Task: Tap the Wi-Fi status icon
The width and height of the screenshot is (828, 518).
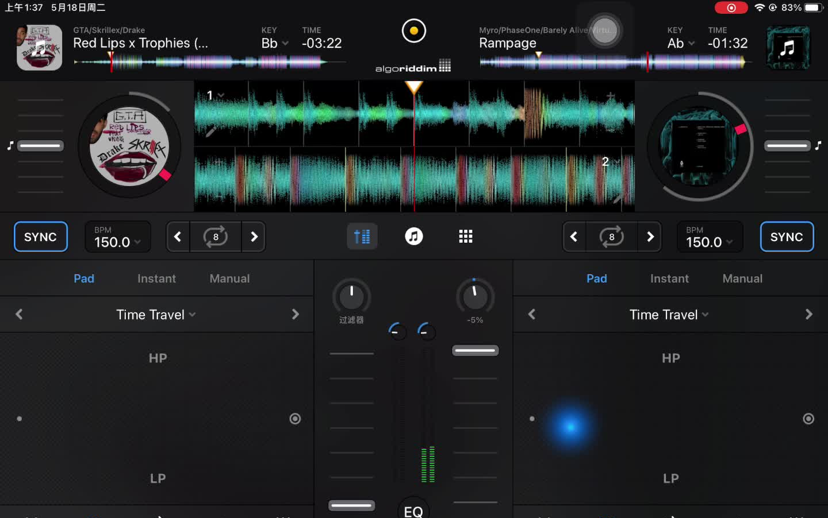Action: point(760,7)
